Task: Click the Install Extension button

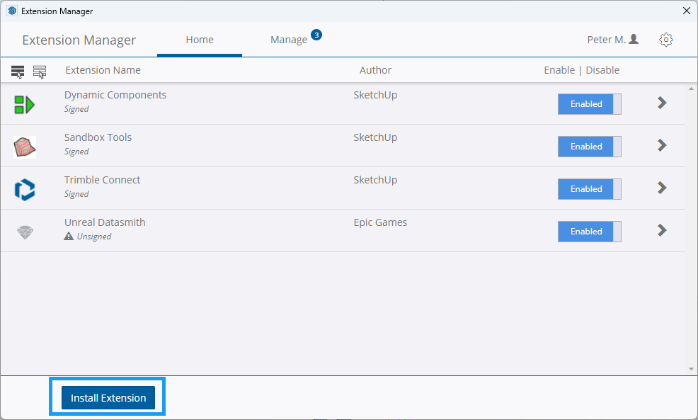Action: click(107, 397)
